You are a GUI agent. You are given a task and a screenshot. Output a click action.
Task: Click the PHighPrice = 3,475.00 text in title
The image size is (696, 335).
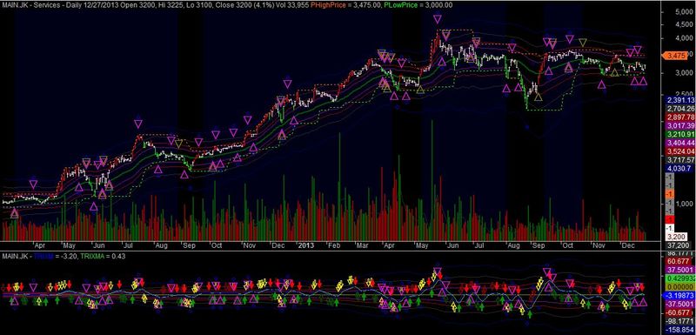(338, 5)
